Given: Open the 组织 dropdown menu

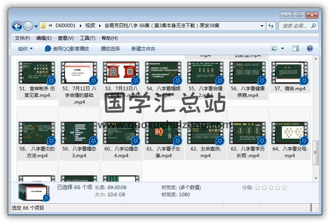Looking at the screenshot, I should 26,48.
